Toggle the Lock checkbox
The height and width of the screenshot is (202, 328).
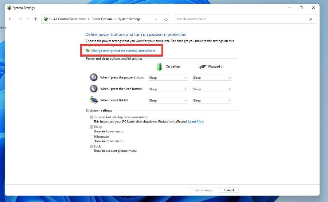tap(91, 146)
